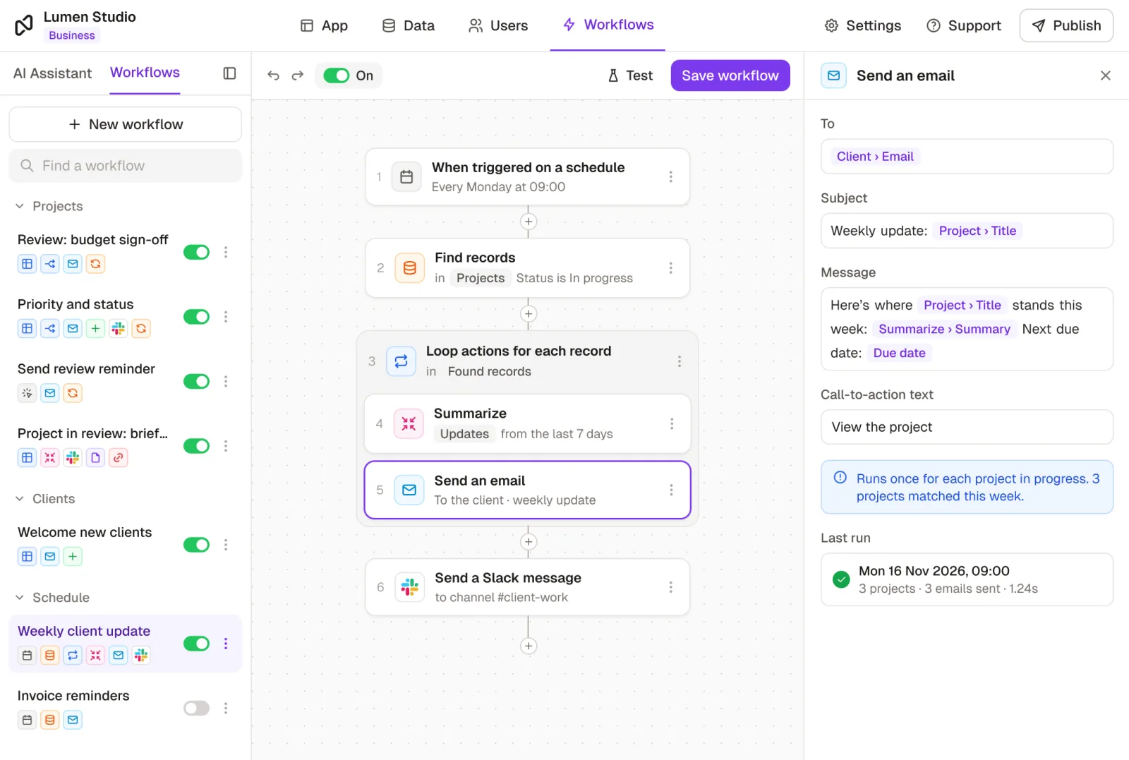This screenshot has width=1129, height=760.
Task: Open options for Send a Slack message
Action: pyautogui.click(x=670, y=587)
